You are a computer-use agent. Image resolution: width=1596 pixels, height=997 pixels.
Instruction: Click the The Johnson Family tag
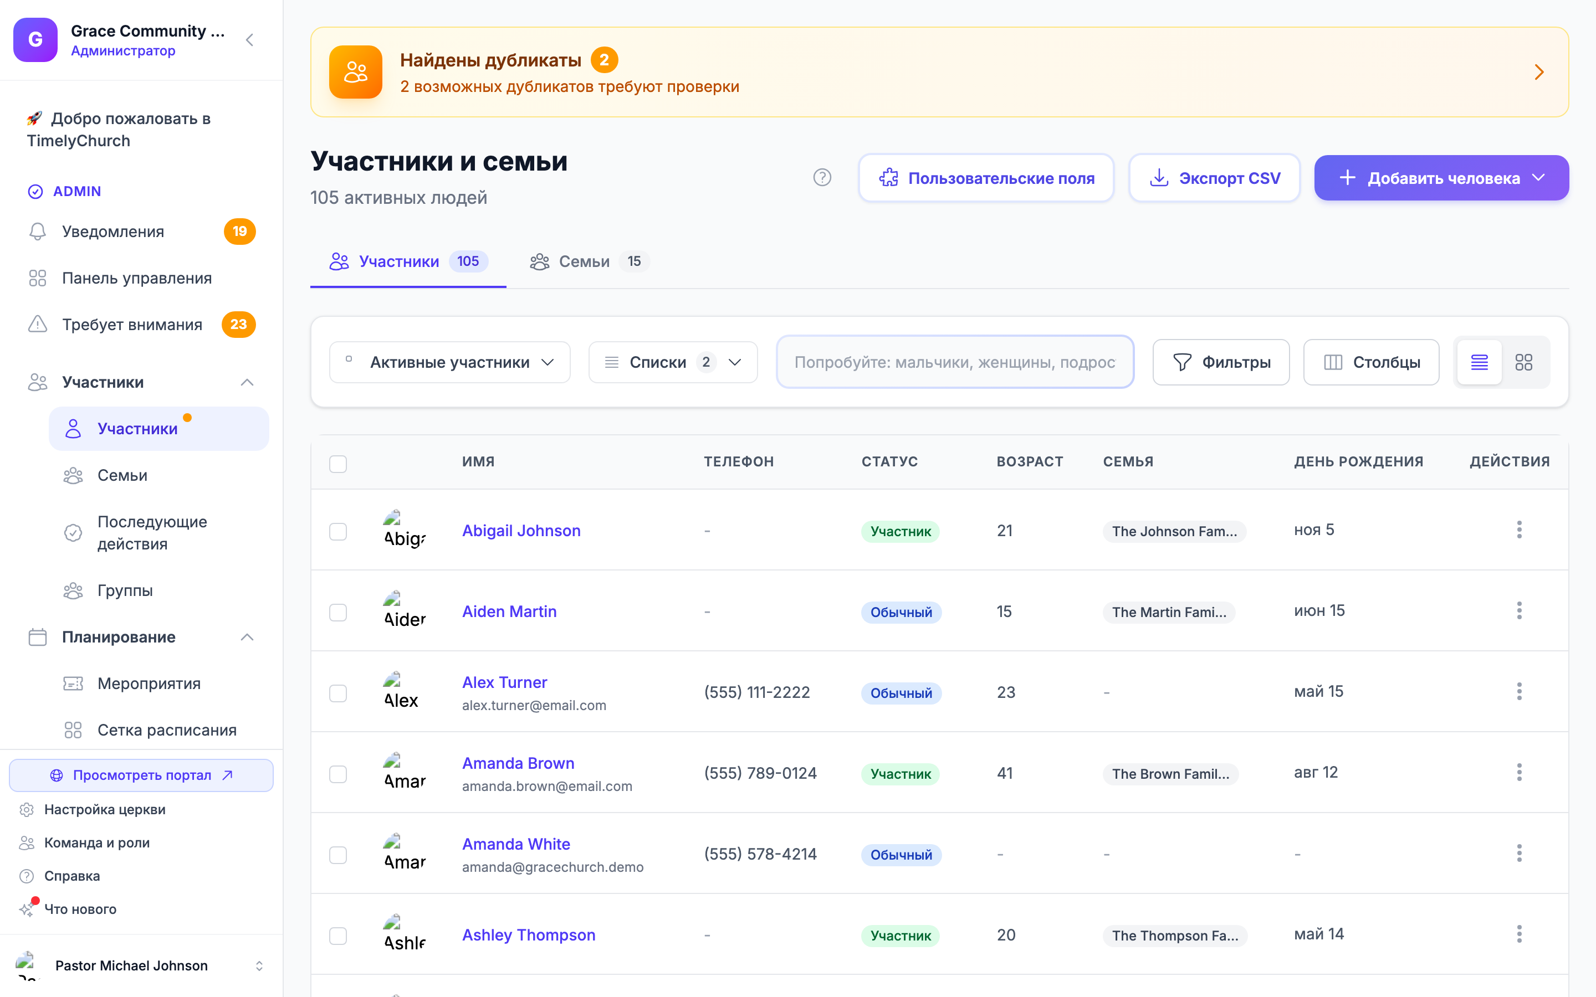tap(1174, 532)
